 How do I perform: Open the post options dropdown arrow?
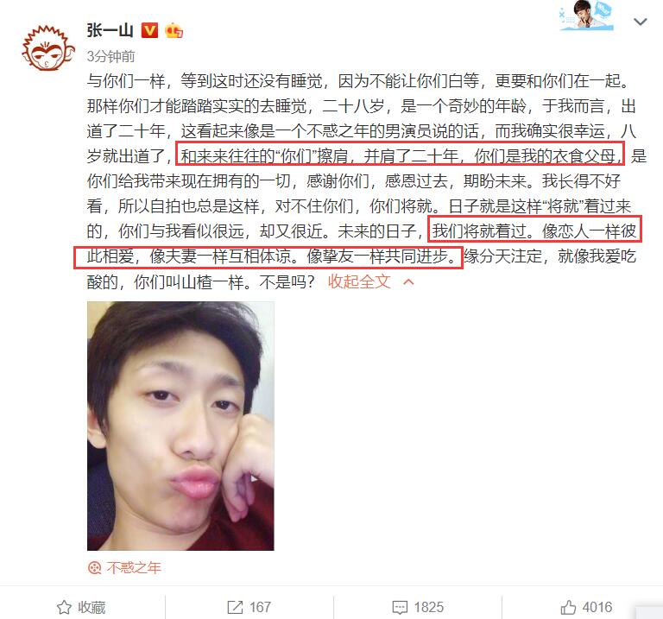(x=641, y=22)
